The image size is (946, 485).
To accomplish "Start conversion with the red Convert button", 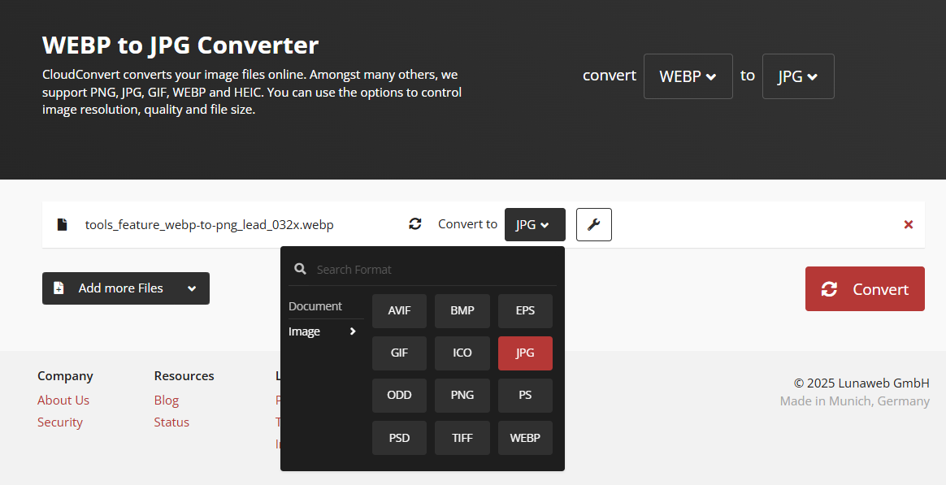I will pyautogui.click(x=865, y=289).
